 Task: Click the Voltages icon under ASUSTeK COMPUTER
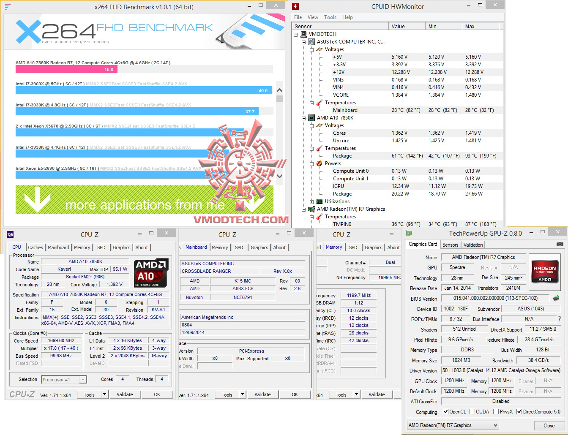(x=319, y=49)
